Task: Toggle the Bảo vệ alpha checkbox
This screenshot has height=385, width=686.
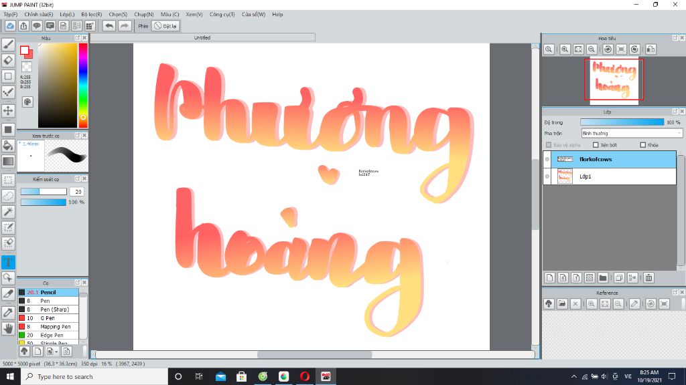Action: [x=549, y=145]
